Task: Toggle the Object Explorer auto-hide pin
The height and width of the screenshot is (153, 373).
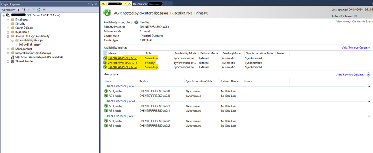Action: point(93,4)
